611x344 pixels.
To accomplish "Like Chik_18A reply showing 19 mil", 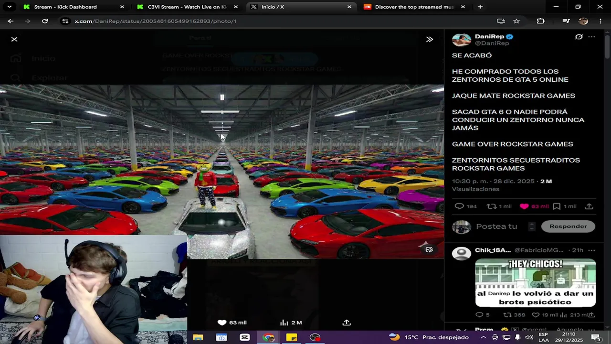I will click(x=546, y=315).
